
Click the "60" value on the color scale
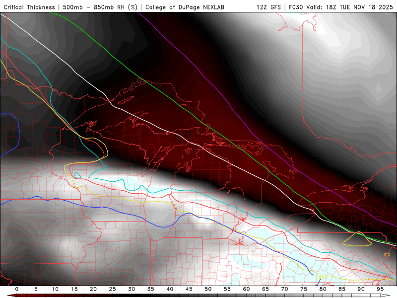pyautogui.click(x=246, y=289)
